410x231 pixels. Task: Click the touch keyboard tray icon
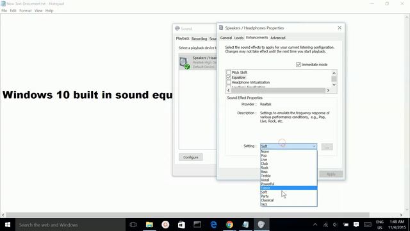(x=368, y=225)
